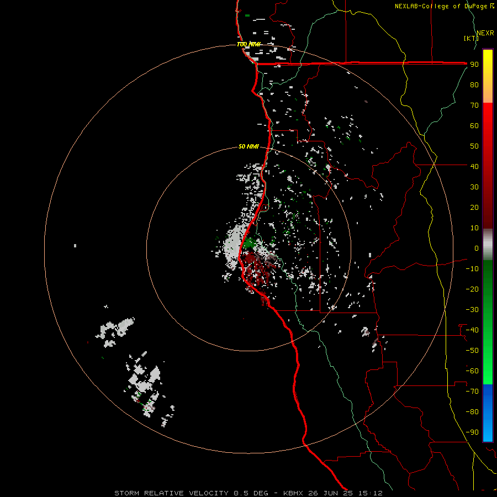Click the -40 scale value
Screen dimensions: 497x497
pos(472,330)
